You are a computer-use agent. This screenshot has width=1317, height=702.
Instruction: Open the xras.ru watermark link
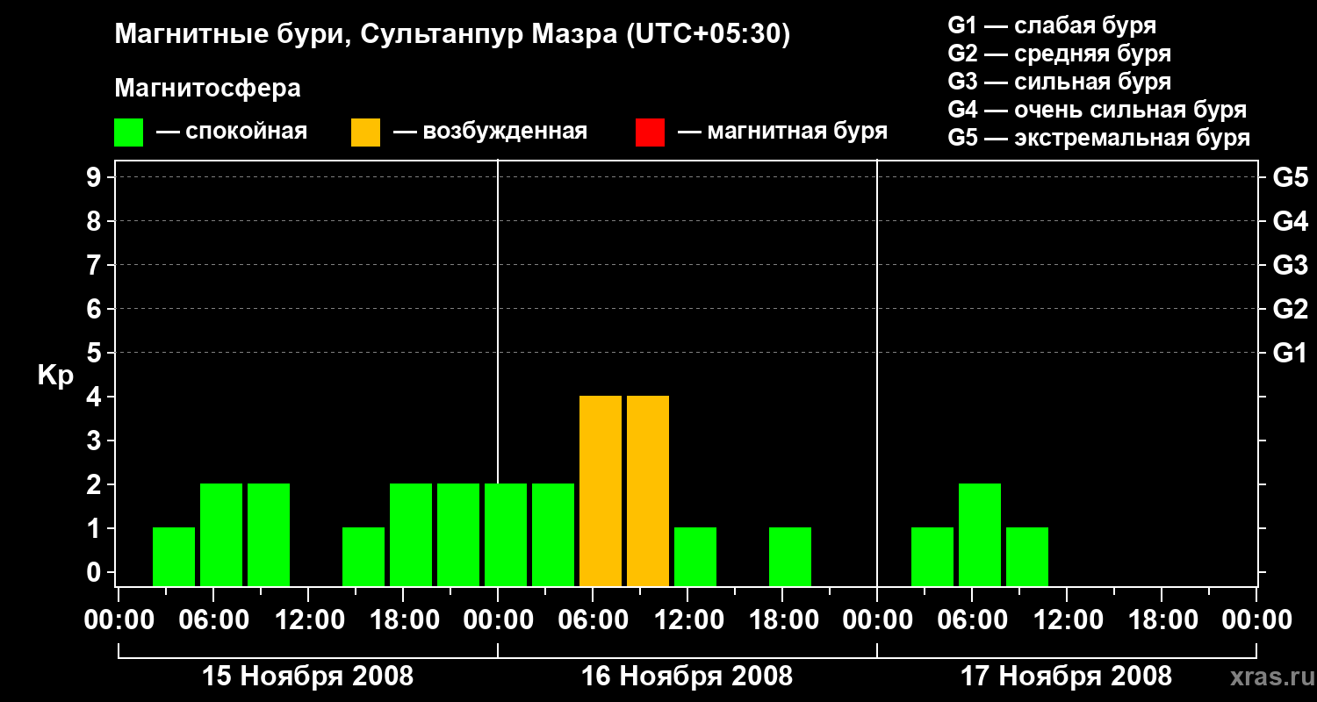tap(1267, 677)
